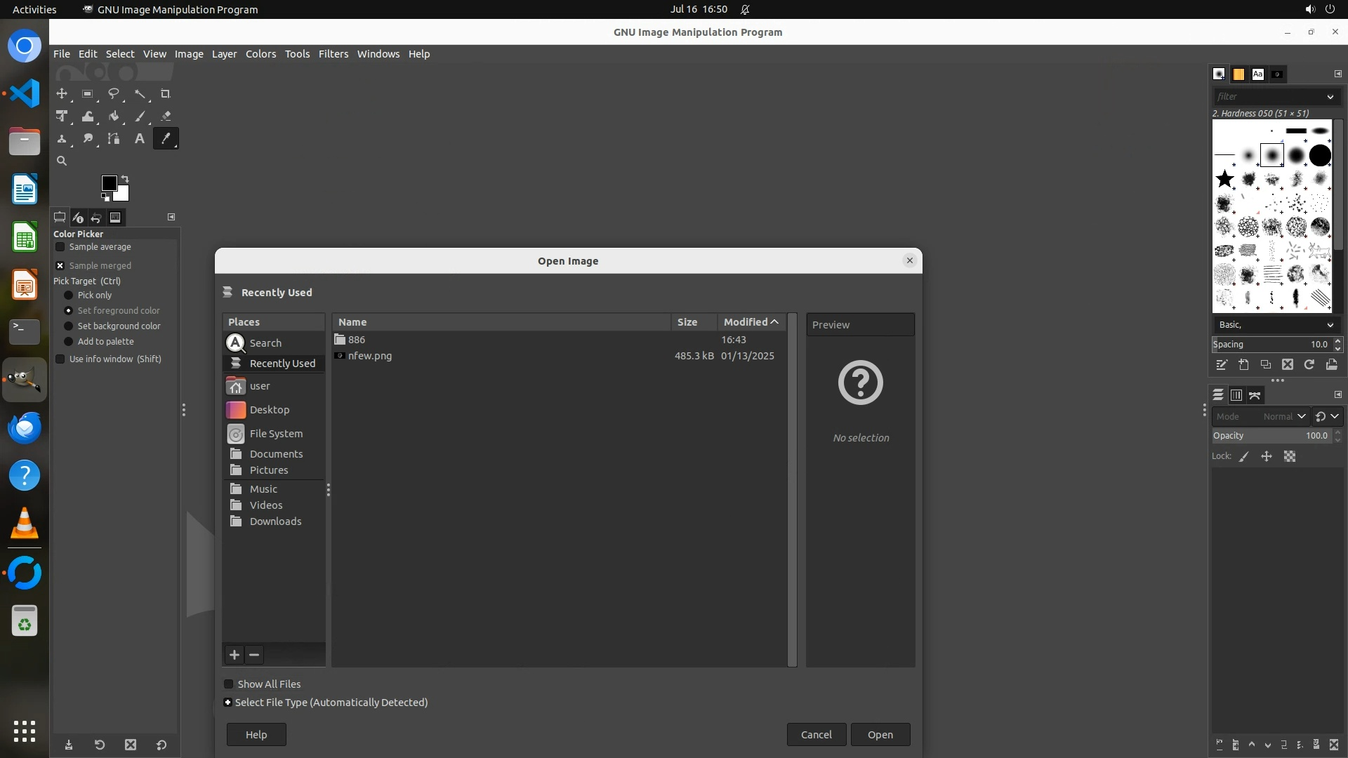1348x758 pixels.
Task: Open the Filters menu
Action: (x=333, y=54)
